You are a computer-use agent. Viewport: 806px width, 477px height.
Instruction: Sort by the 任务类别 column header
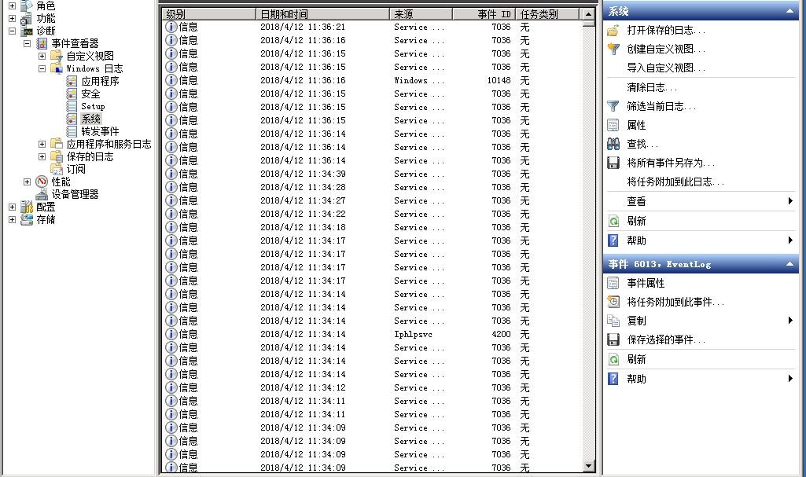547,14
